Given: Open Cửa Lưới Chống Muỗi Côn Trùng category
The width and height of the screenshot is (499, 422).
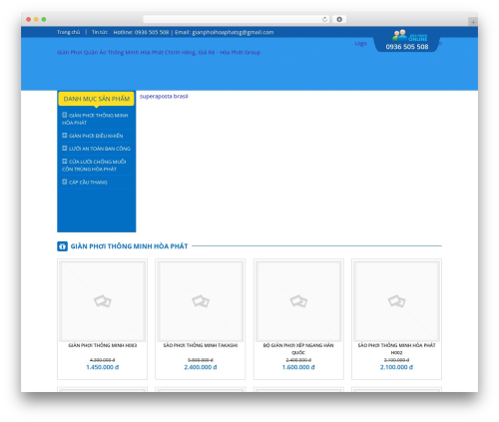Looking at the screenshot, I should click(94, 166).
